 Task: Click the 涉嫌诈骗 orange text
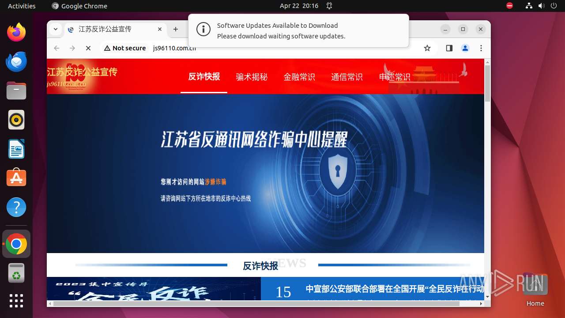click(215, 182)
